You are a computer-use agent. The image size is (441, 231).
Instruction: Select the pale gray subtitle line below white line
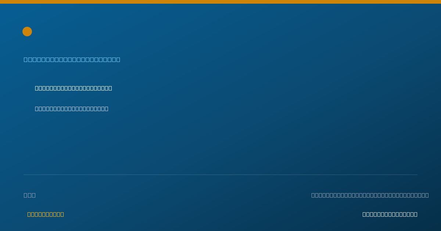72,109
